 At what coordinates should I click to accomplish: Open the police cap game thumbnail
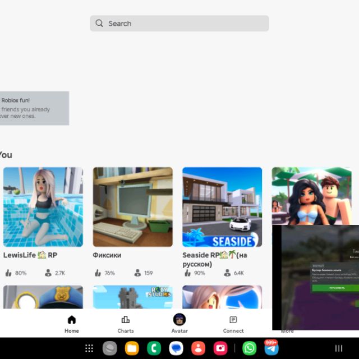tap(43, 297)
